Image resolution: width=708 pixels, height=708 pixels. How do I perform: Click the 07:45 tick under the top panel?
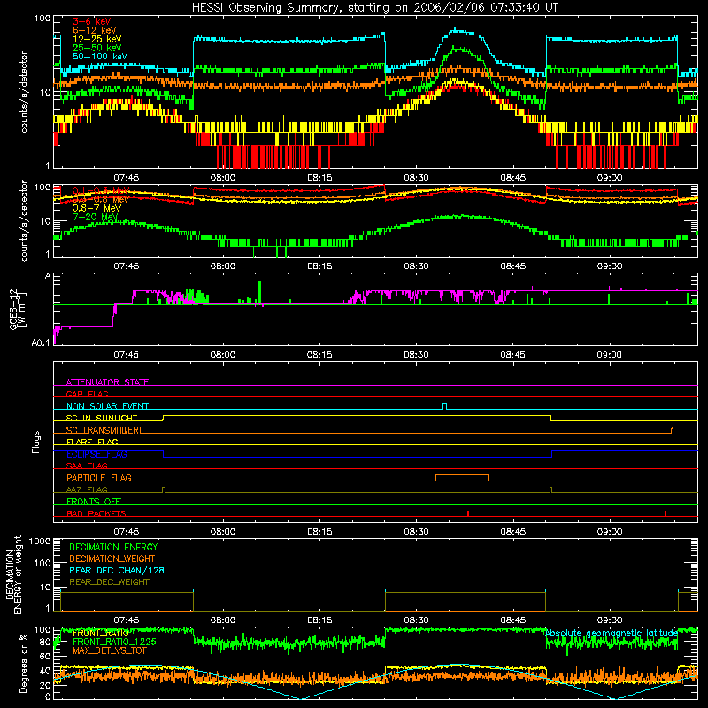click(x=126, y=178)
